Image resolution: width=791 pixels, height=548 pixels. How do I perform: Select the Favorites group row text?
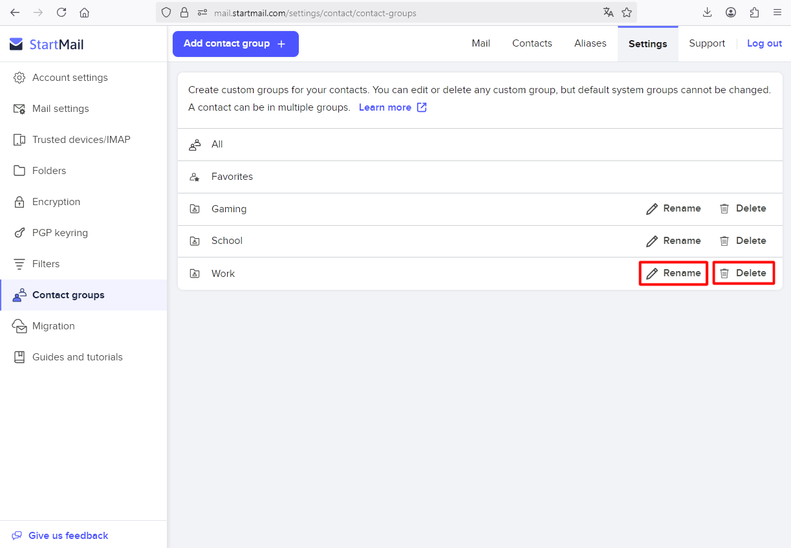232,177
